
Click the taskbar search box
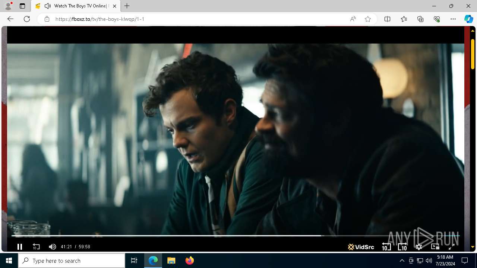click(72, 261)
